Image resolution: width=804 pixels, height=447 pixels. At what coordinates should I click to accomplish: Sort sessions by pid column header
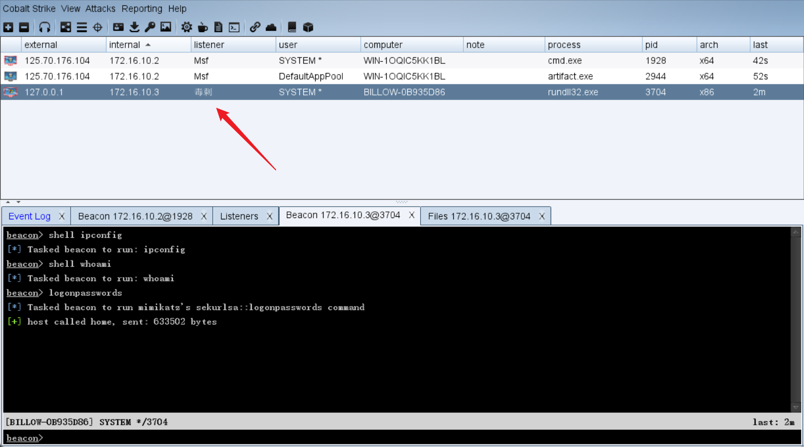[x=669, y=45]
